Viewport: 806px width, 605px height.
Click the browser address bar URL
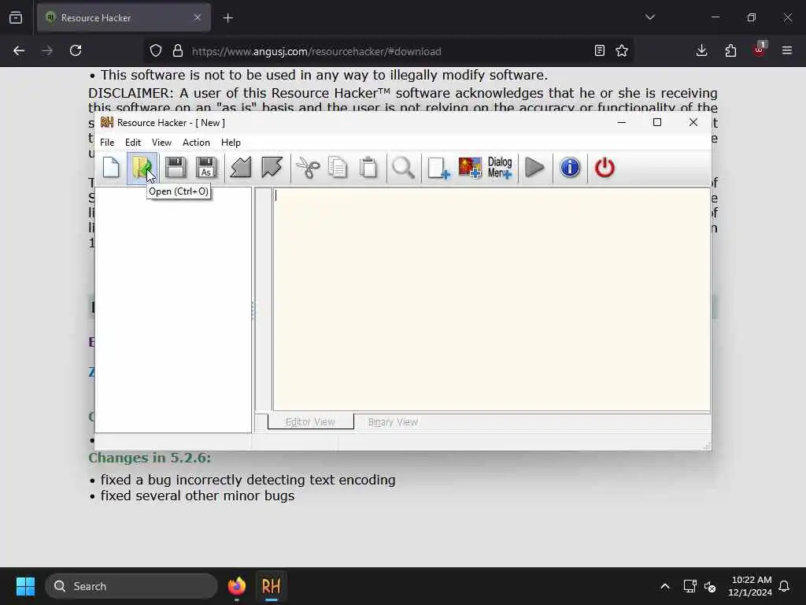tap(316, 51)
